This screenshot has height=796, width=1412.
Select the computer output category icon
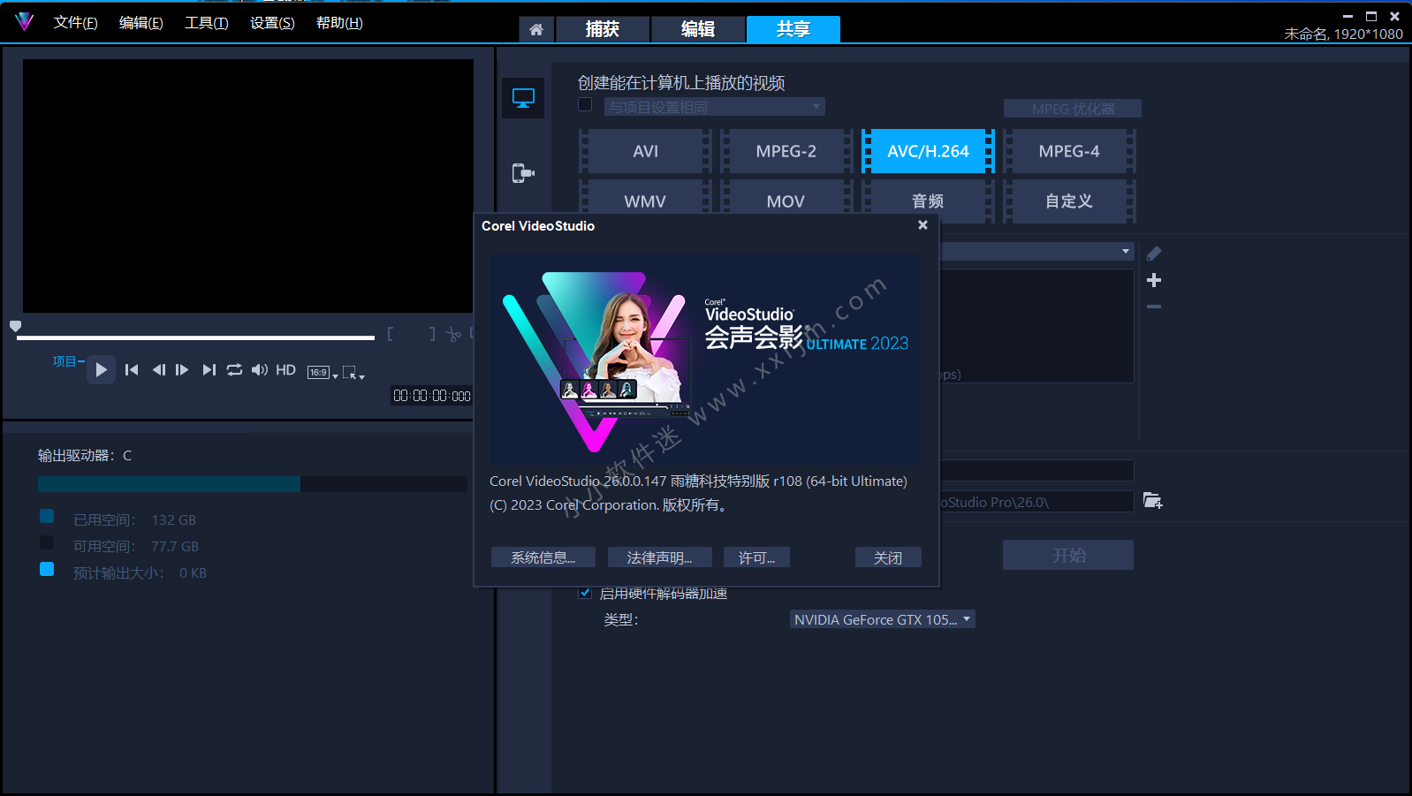(x=523, y=98)
